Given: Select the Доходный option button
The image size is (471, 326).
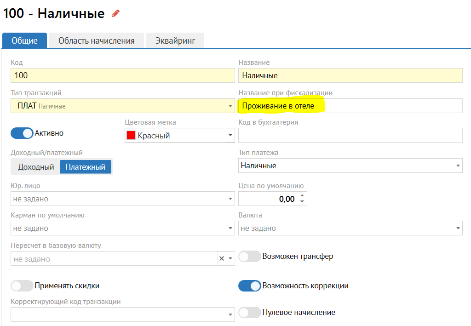Looking at the screenshot, I should [x=36, y=167].
